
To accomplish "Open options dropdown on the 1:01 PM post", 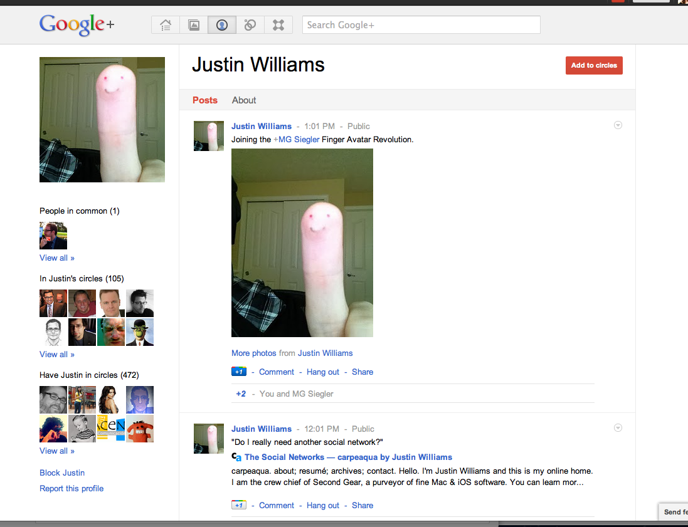I will pos(618,125).
